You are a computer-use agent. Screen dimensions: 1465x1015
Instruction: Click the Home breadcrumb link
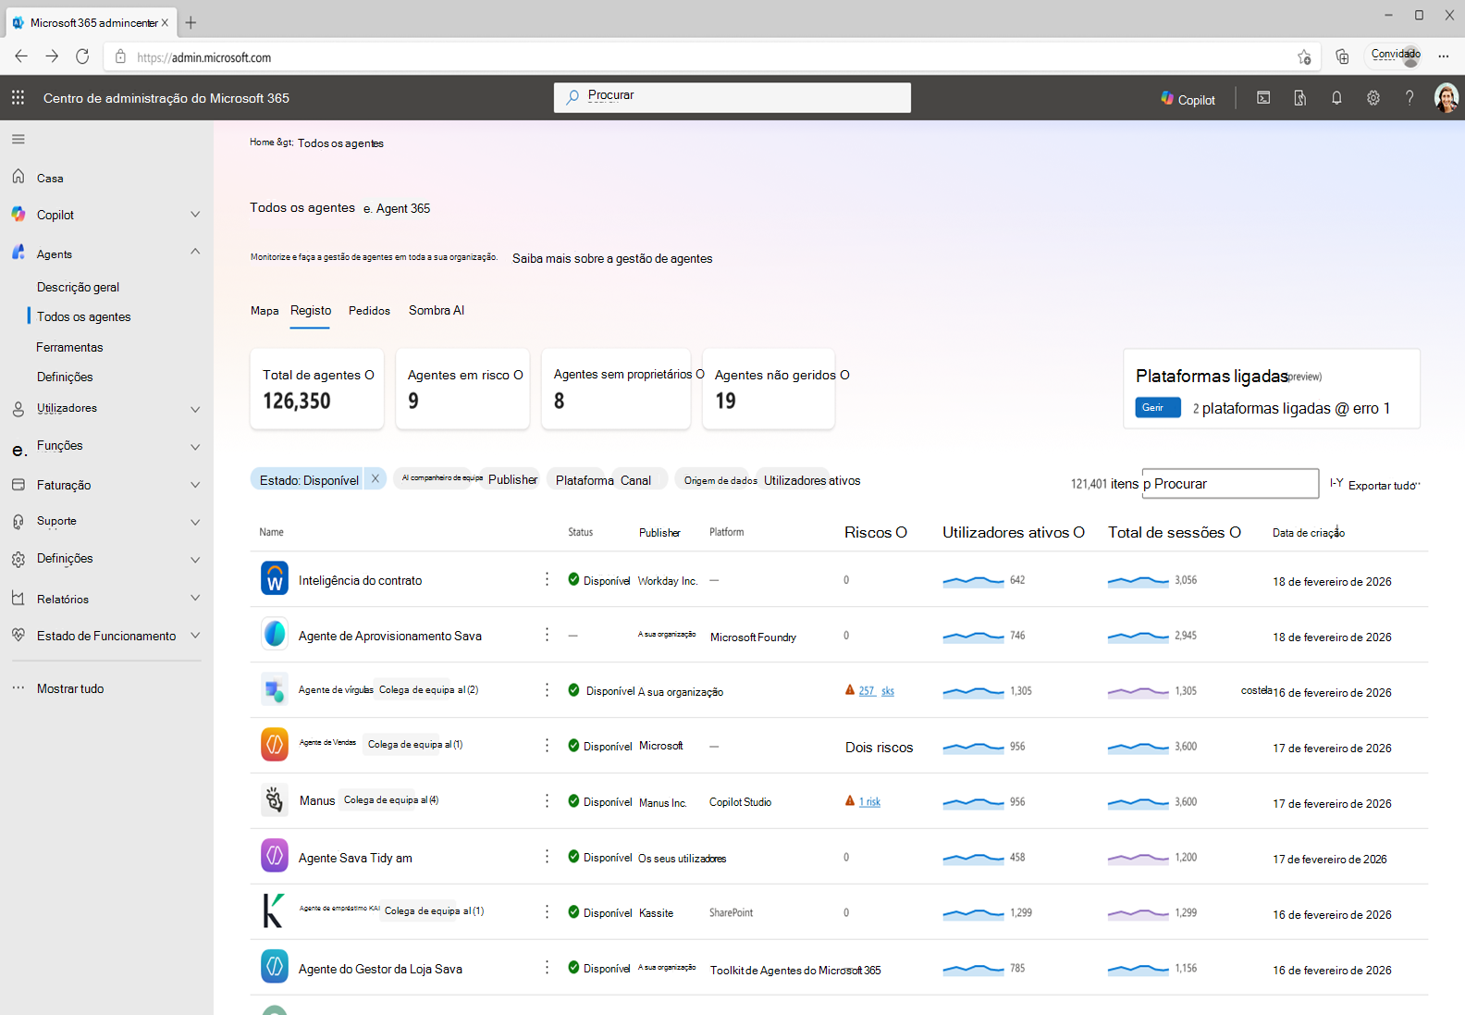[x=262, y=142]
